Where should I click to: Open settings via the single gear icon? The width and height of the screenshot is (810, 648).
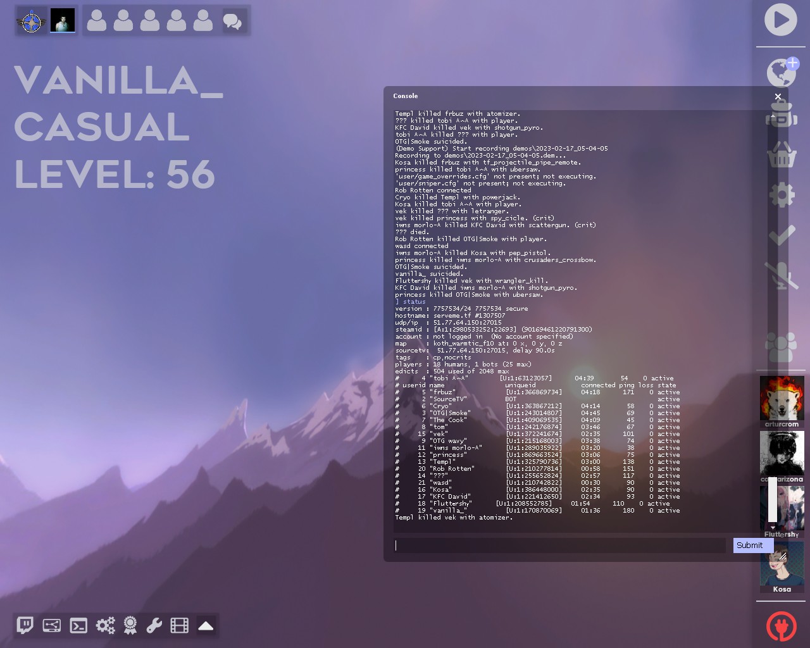tap(782, 195)
